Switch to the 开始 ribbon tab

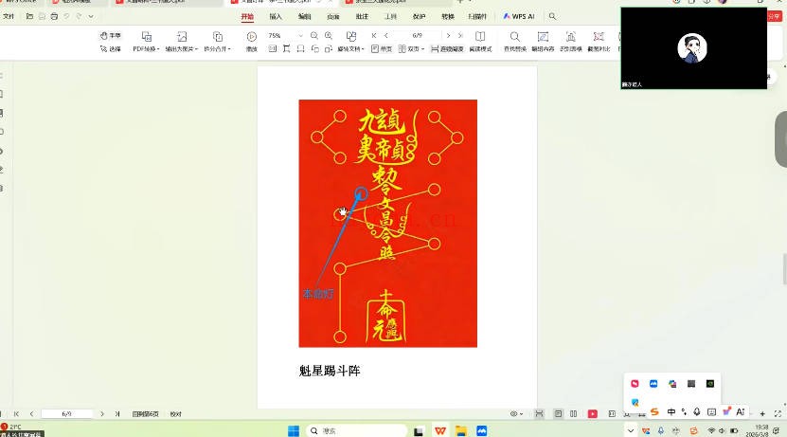point(247,16)
